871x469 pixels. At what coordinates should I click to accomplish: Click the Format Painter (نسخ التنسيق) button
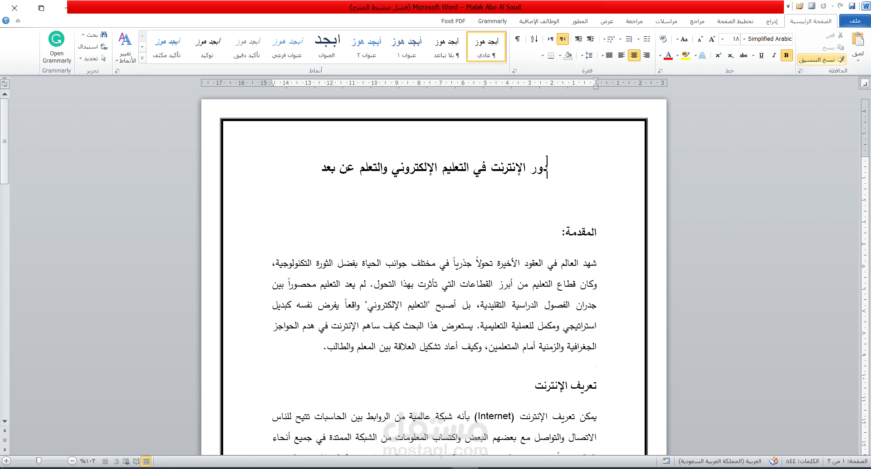[822, 59]
